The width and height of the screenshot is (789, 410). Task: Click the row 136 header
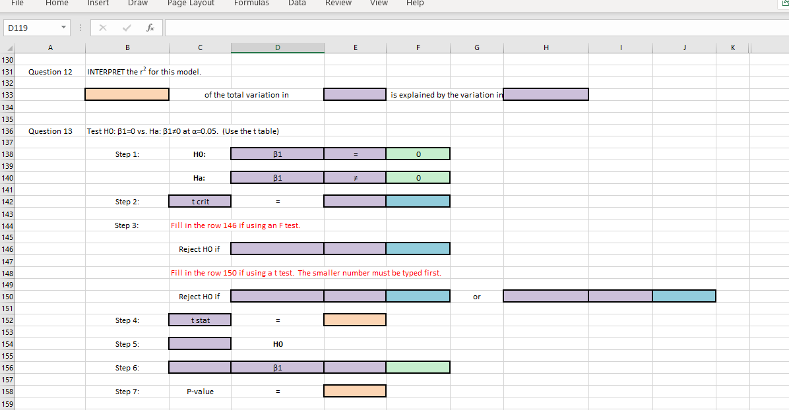[7, 131]
